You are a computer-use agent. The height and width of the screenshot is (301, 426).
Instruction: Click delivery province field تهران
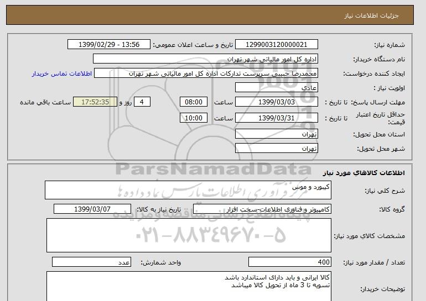[x=276, y=134]
